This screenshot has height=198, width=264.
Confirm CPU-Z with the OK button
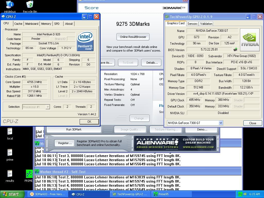tap(89, 122)
